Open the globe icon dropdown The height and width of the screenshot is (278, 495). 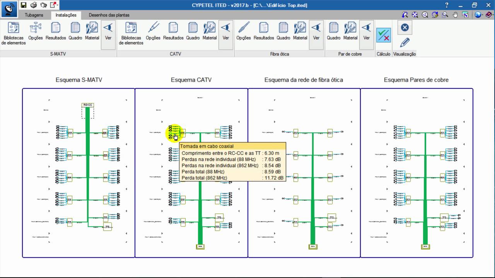479,15
